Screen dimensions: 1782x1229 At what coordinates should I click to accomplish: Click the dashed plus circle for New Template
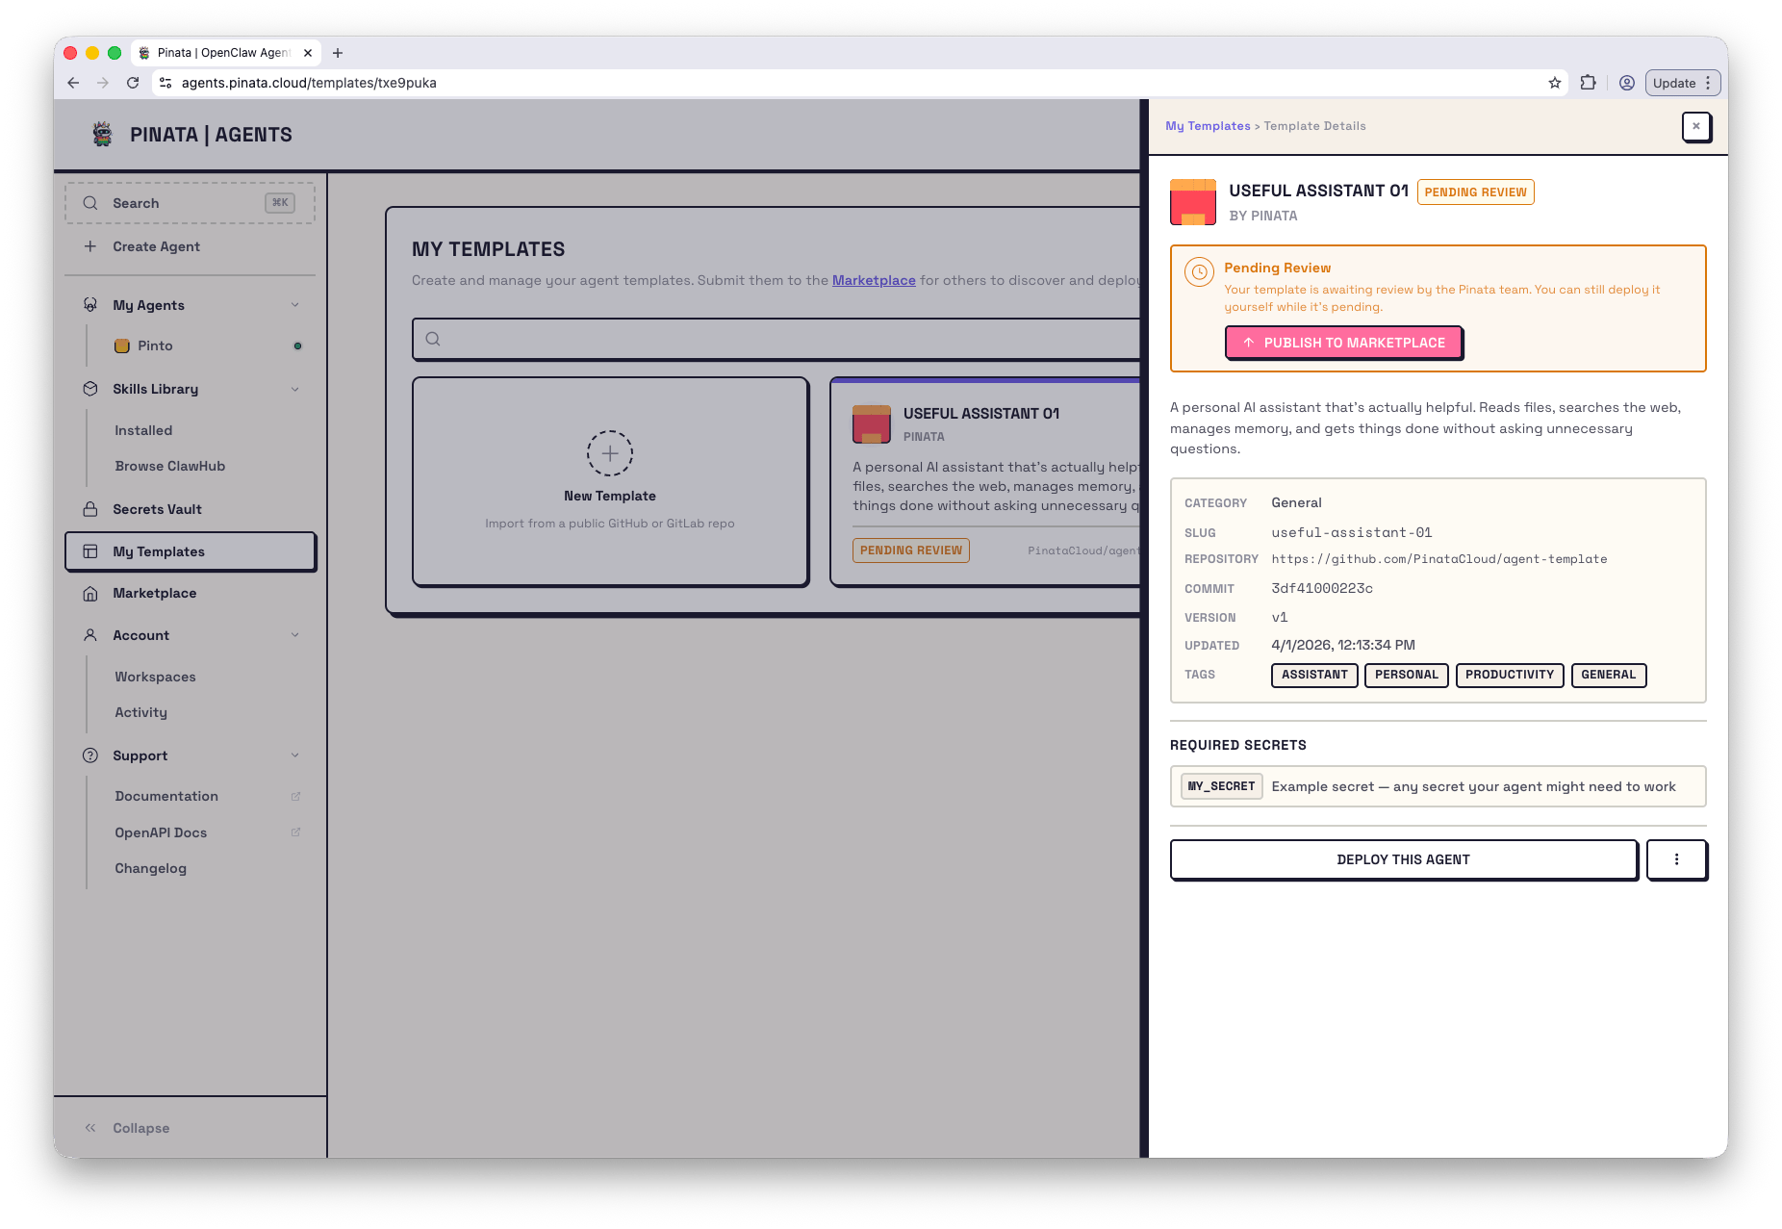pos(610,453)
